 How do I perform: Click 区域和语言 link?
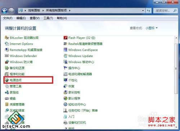tap(17, 111)
